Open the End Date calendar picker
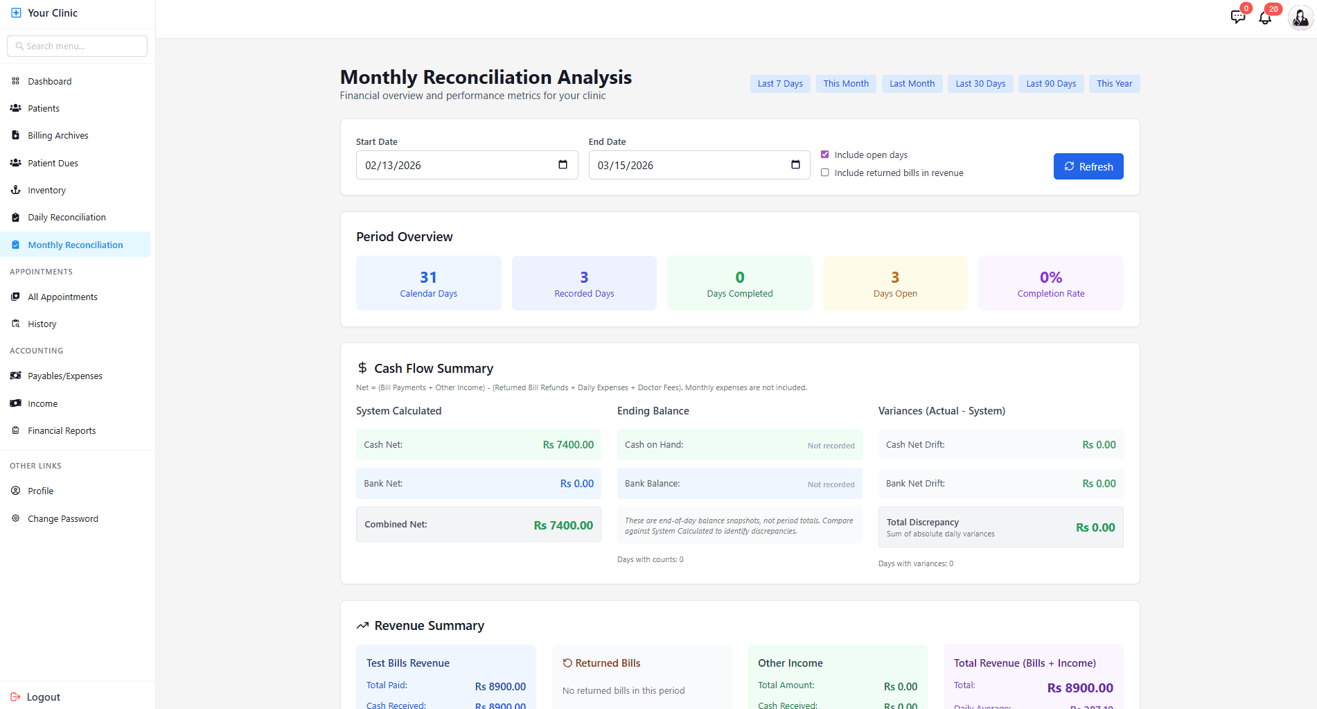 pos(796,165)
